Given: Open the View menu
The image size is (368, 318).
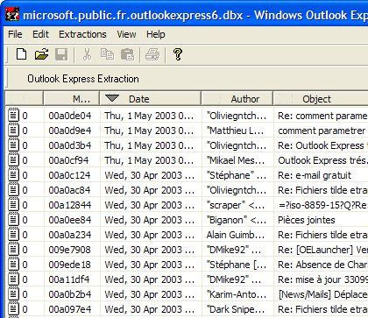Looking at the screenshot, I should [126, 34].
